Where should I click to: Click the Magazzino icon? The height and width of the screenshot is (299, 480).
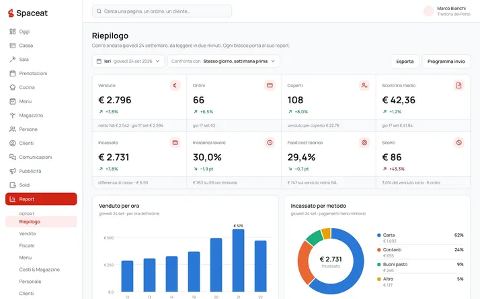click(x=13, y=115)
